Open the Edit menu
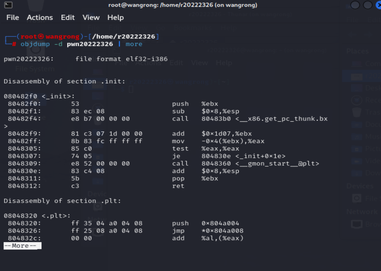 [68, 18]
